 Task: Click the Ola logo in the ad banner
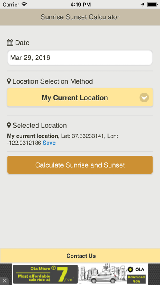[x=136, y=269]
